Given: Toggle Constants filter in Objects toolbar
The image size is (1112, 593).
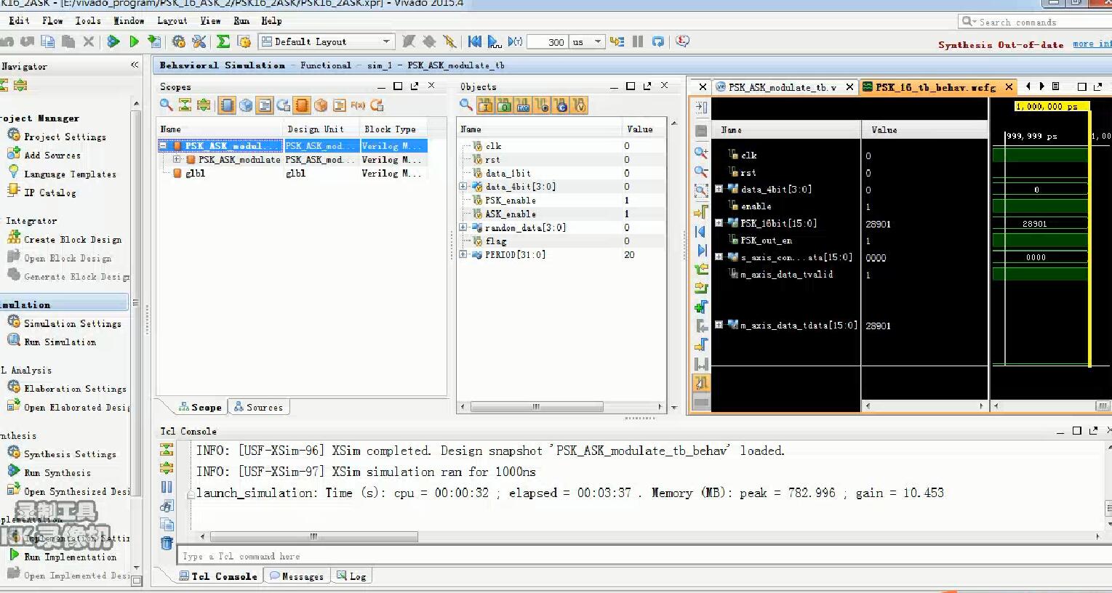Looking at the screenshot, I should (561, 105).
